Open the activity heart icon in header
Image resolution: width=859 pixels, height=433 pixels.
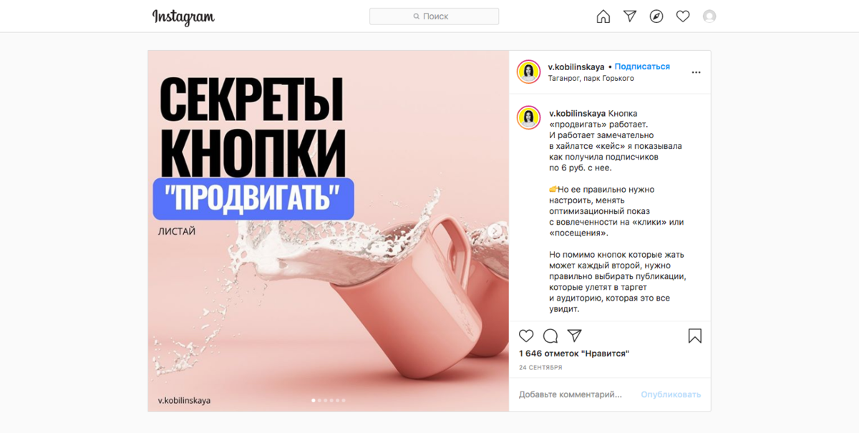click(x=683, y=16)
